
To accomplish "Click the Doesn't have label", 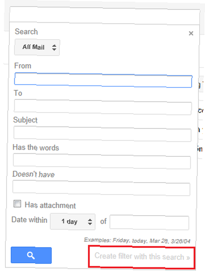I will point(34,174).
